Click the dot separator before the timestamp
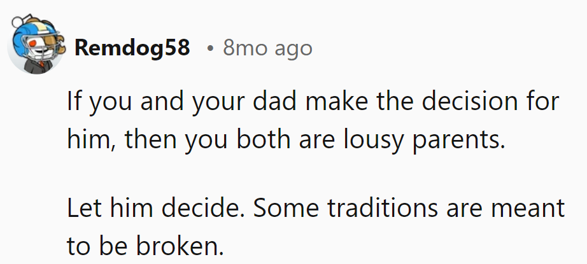The height and width of the screenshot is (264, 587). coord(209,48)
